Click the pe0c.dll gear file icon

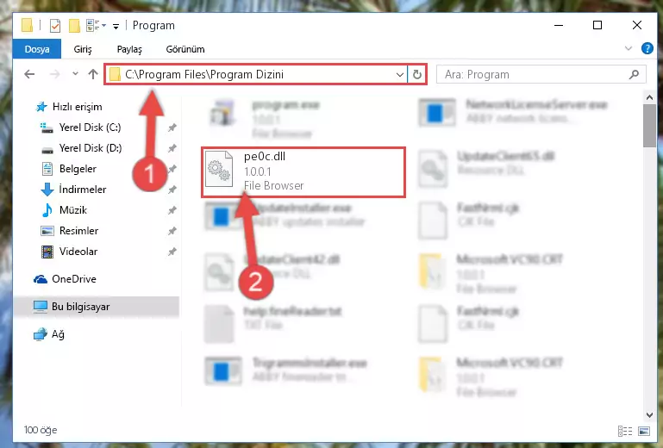[219, 169]
